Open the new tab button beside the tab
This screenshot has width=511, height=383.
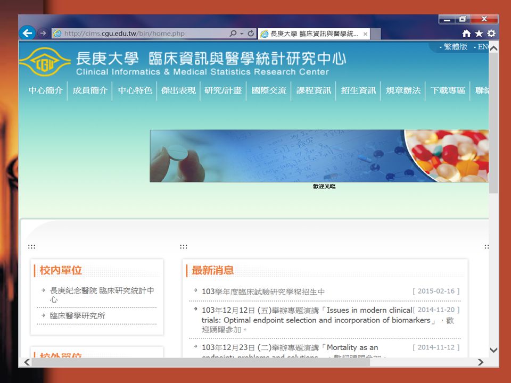(375, 34)
